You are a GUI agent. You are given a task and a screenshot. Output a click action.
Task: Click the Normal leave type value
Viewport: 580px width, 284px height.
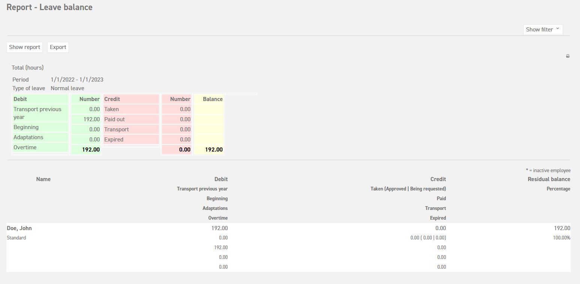click(x=67, y=88)
